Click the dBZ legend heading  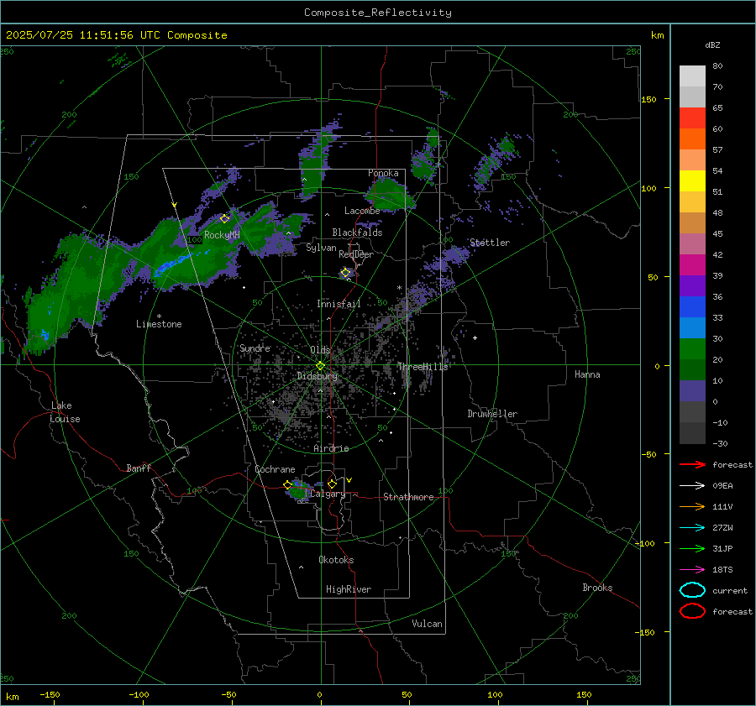(712, 45)
